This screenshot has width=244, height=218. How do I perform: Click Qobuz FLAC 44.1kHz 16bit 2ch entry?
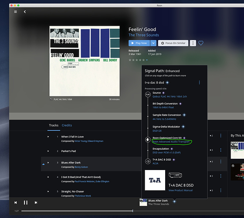click(169, 96)
